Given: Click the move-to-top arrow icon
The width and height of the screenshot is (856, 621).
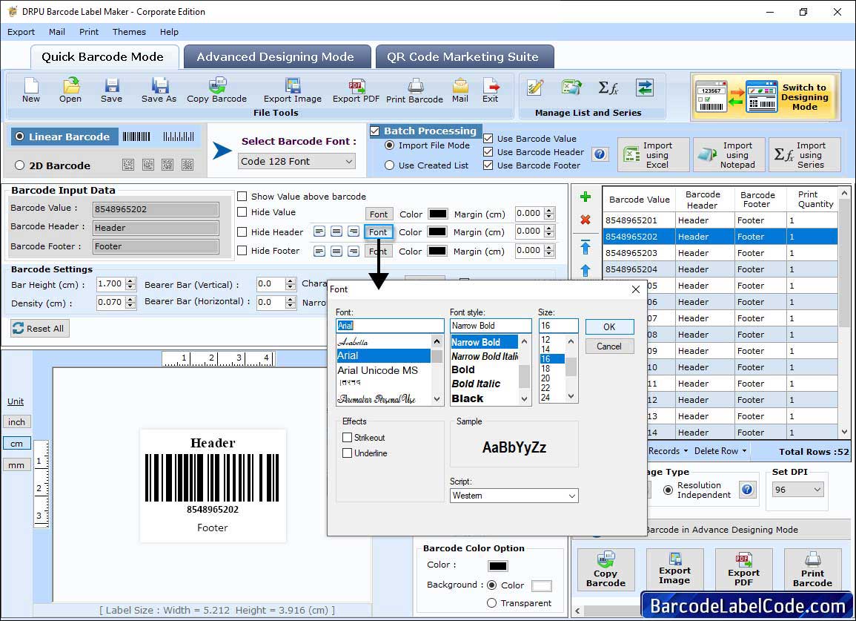Looking at the screenshot, I should click(x=585, y=247).
